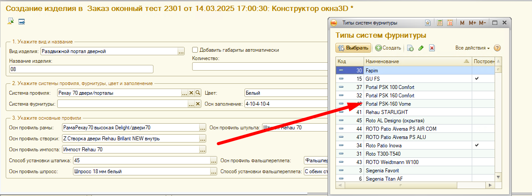Click the checkmark in the GU FS row
This screenshot has width=532, height=196.
(477, 78)
